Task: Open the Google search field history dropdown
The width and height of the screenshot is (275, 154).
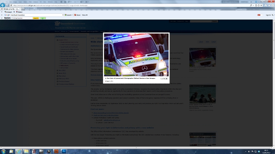Action: click(63, 15)
